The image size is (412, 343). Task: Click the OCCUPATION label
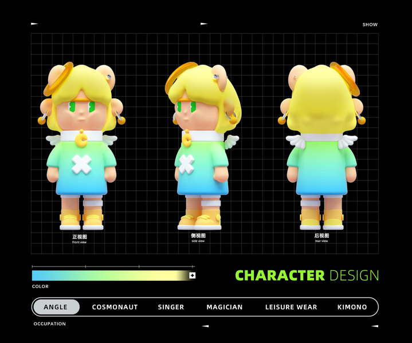click(50, 324)
